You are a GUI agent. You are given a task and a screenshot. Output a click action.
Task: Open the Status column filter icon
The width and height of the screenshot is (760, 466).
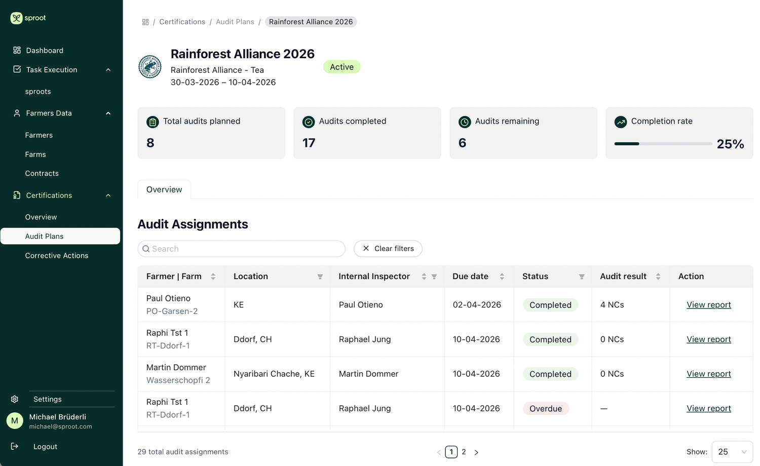pyautogui.click(x=582, y=277)
